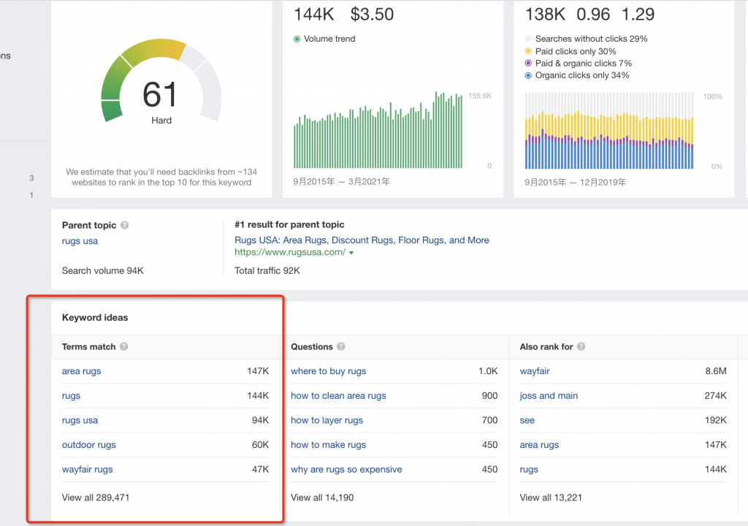Toggle Paid clicks only legend marker
This screenshot has height=526, width=748.
[x=528, y=51]
